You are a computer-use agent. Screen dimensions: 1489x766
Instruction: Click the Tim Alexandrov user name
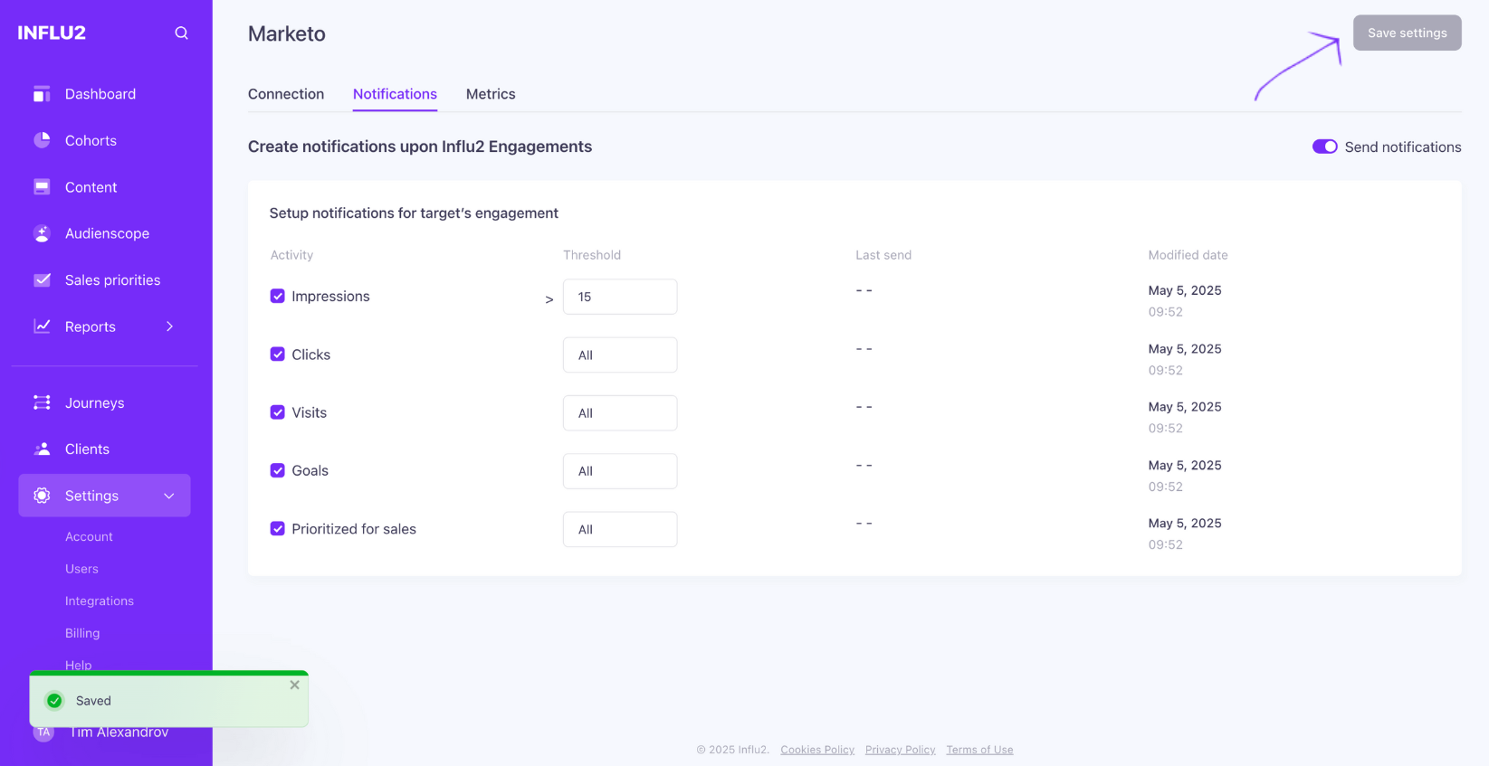[119, 733]
